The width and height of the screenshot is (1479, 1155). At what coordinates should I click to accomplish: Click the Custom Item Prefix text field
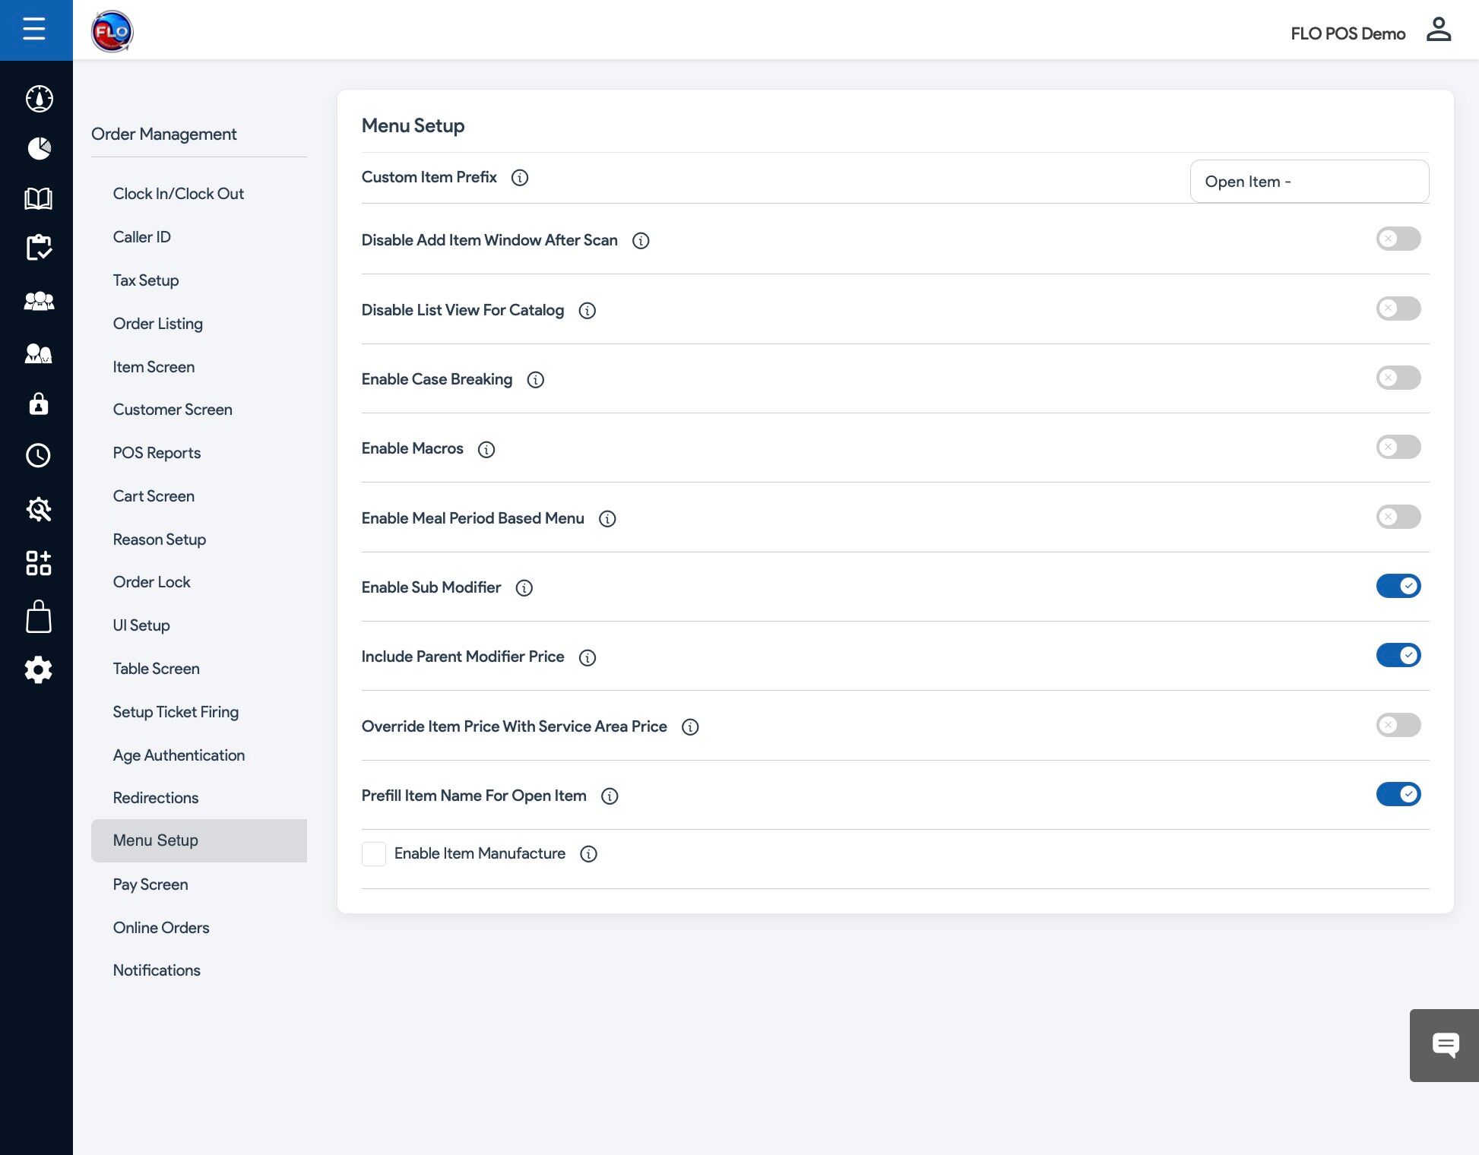1309,182
